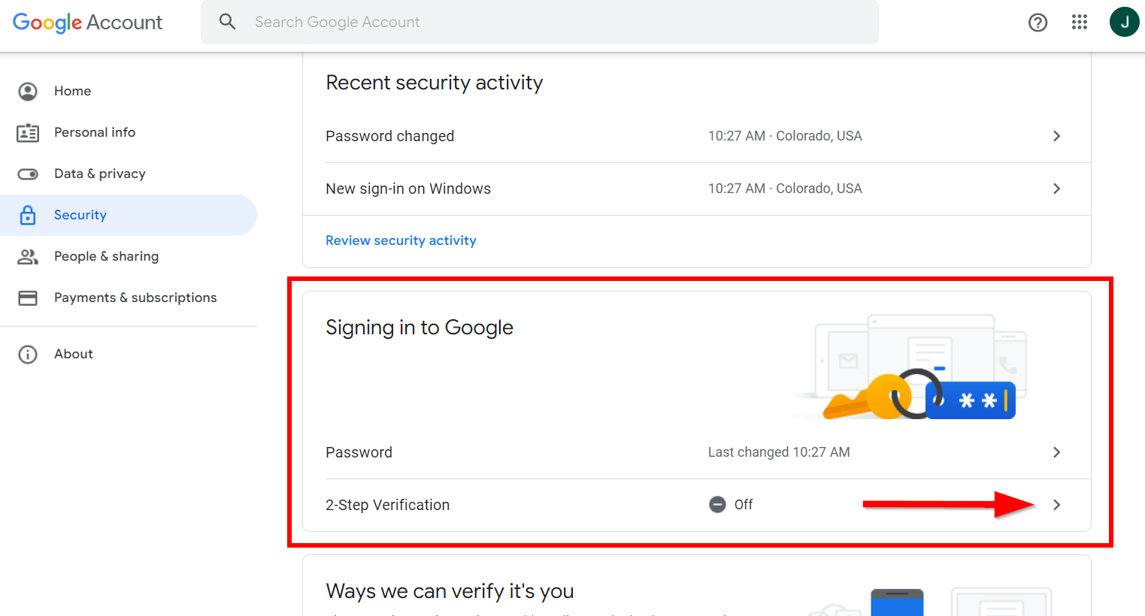Image resolution: width=1145 pixels, height=616 pixels.
Task: Go to Payments & subscriptions
Action: tap(135, 297)
